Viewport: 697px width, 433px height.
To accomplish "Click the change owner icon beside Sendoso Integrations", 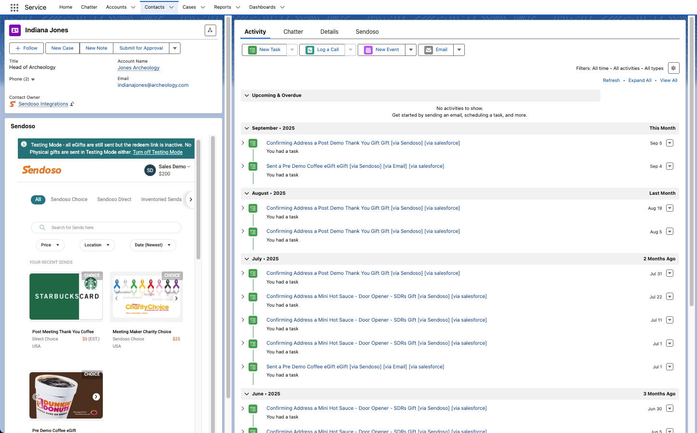I will tap(72, 104).
